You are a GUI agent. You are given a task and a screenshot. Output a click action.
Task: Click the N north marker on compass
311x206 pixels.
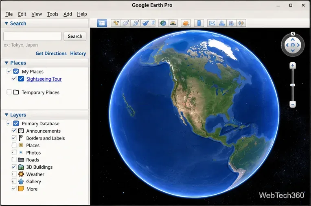pos(293,34)
